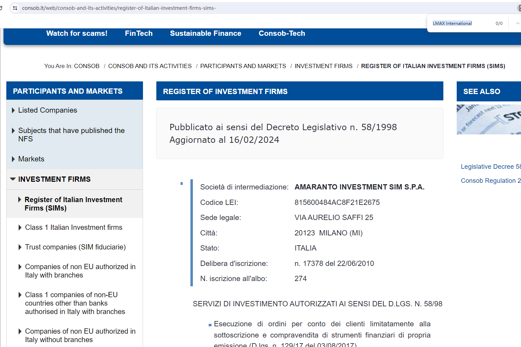
Task: Expand the Listed Companies arrow
Action: [13, 111]
